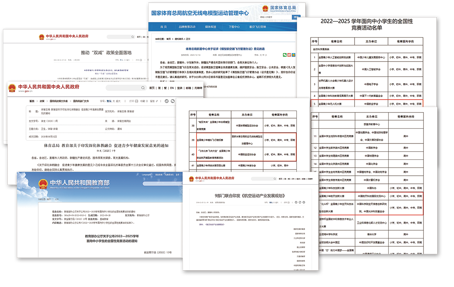The height and width of the screenshot is (287, 454).
Task: Click the keyword search box on 国家体育总局 page
Action: [x=275, y=17]
